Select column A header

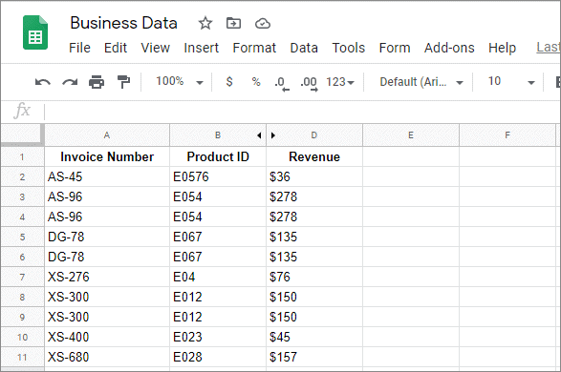(107, 135)
